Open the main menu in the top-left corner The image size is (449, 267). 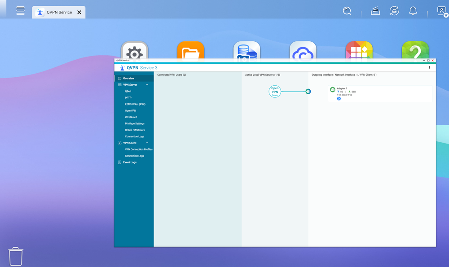20,10
